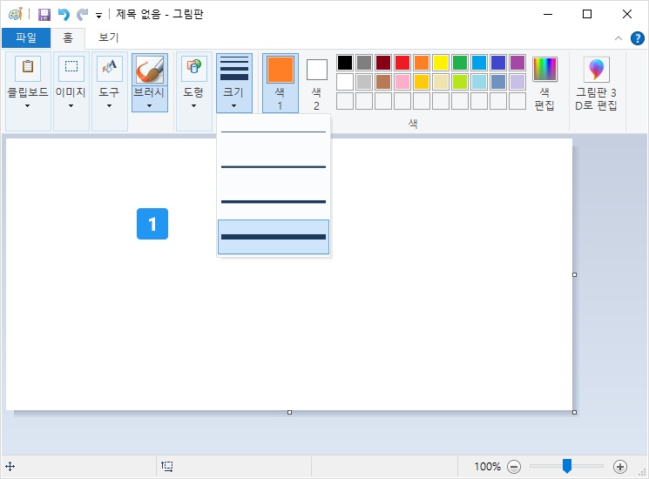The height and width of the screenshot is (479, 649).
Task: Click the cursor position crosshair icon
Action: [10, 467]
